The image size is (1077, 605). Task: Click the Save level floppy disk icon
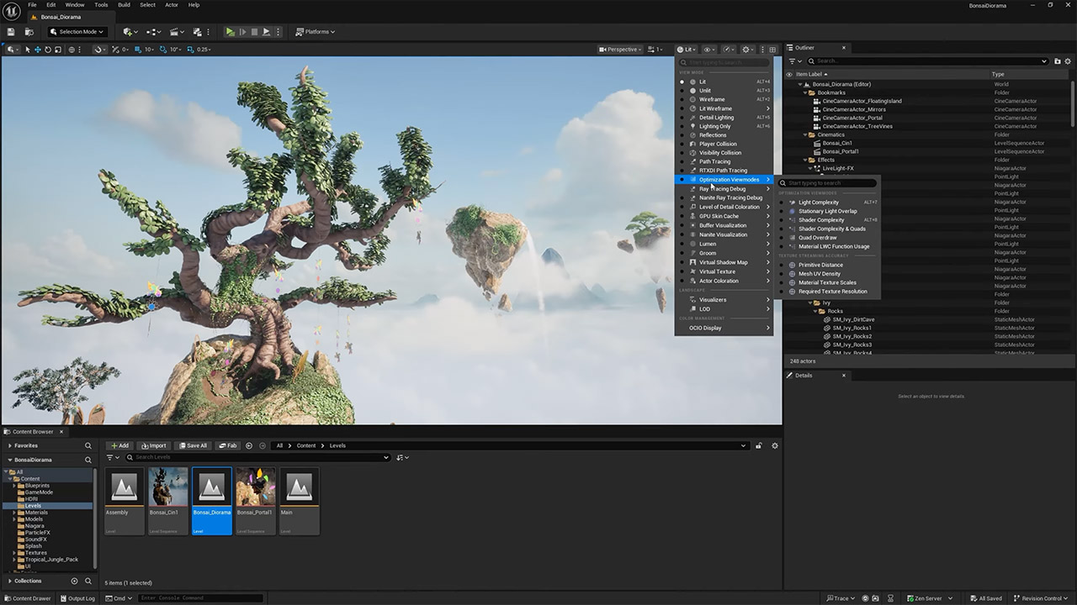(x=11, y=32)
